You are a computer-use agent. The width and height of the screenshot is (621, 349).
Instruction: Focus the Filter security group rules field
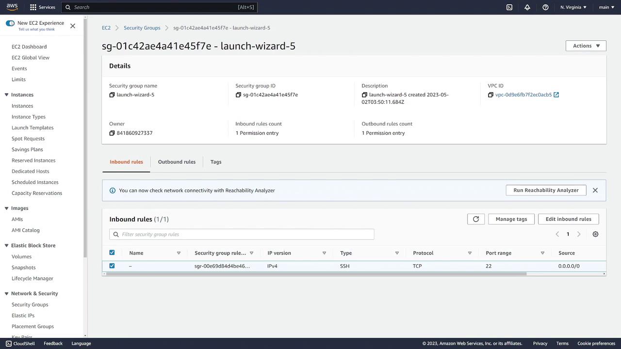coord(245,235)
